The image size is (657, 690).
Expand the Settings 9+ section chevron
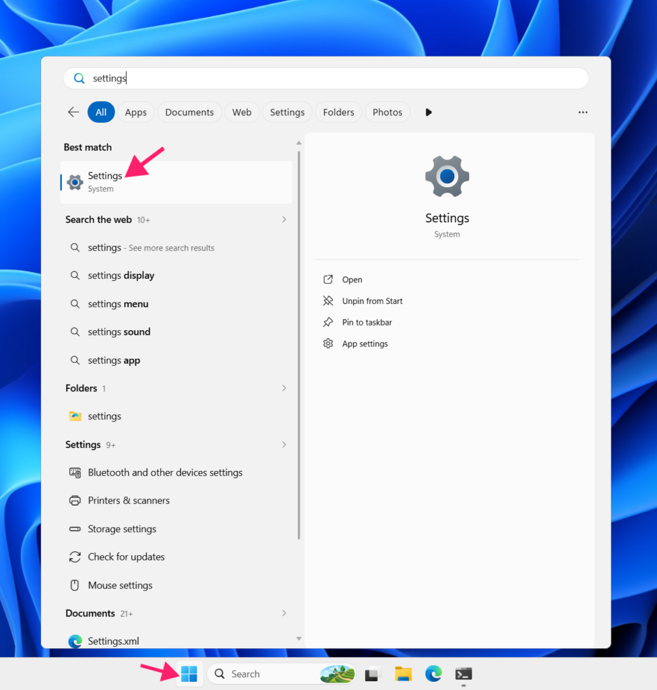pyautogui.click(x=284, y=445)
